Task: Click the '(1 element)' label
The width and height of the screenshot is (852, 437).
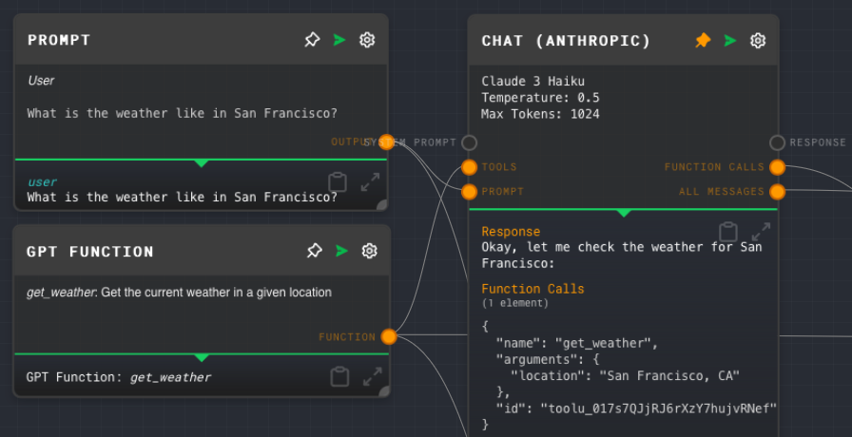Action: [515, 303]
